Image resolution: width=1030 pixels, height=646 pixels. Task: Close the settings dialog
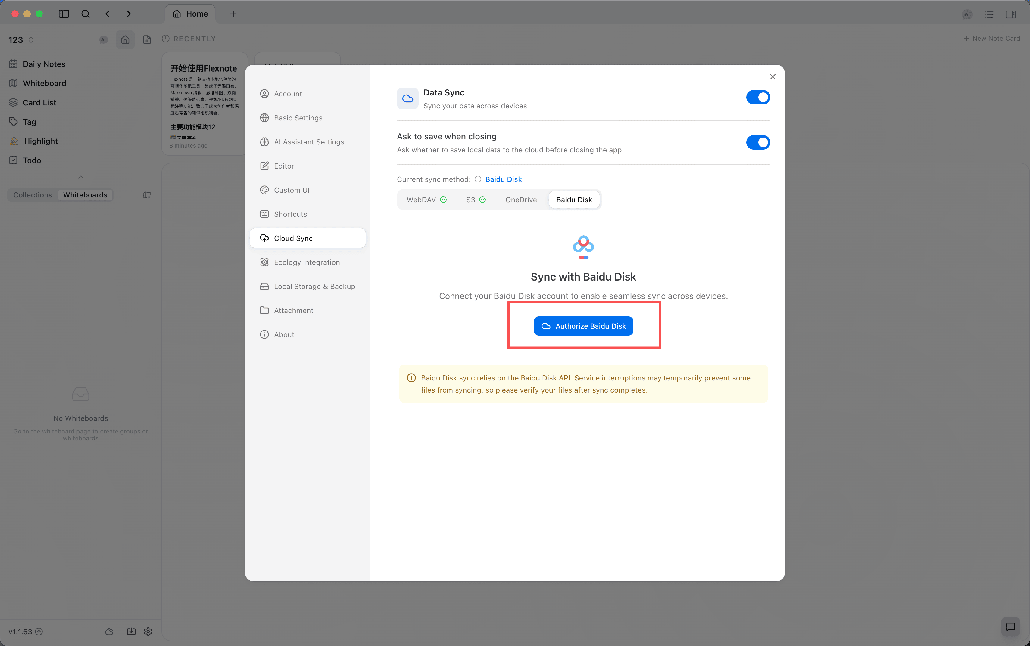[773, 77]
